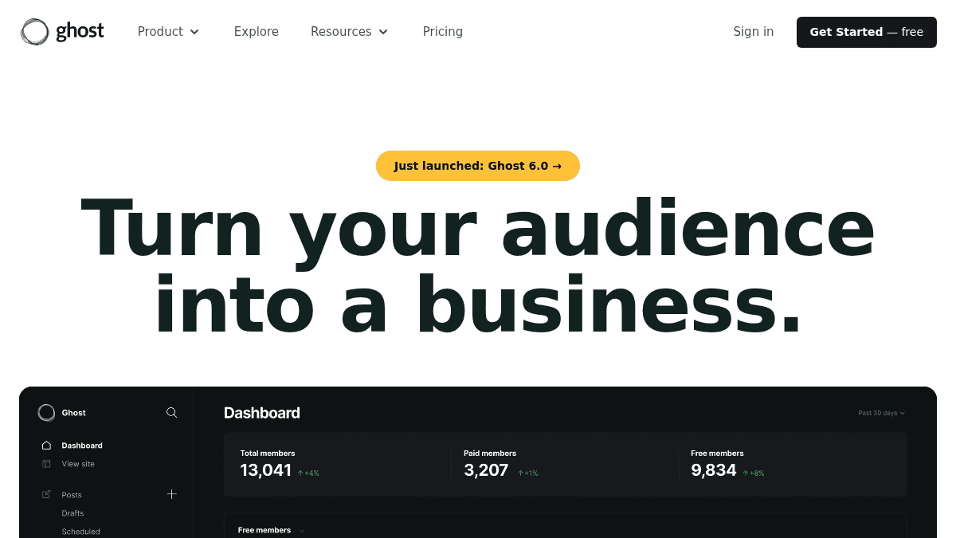Click the Dashboard heading
Viewport: 956px width, 538px height.
pos(262,413)
